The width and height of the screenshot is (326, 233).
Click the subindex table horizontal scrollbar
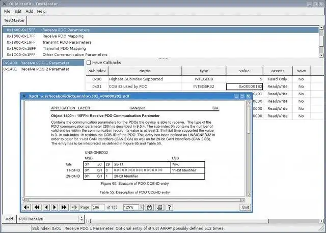pos(205,221)
